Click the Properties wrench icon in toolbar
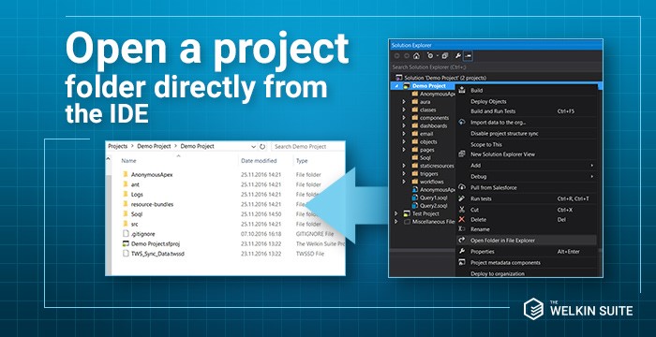 click(x=458, y=56)
